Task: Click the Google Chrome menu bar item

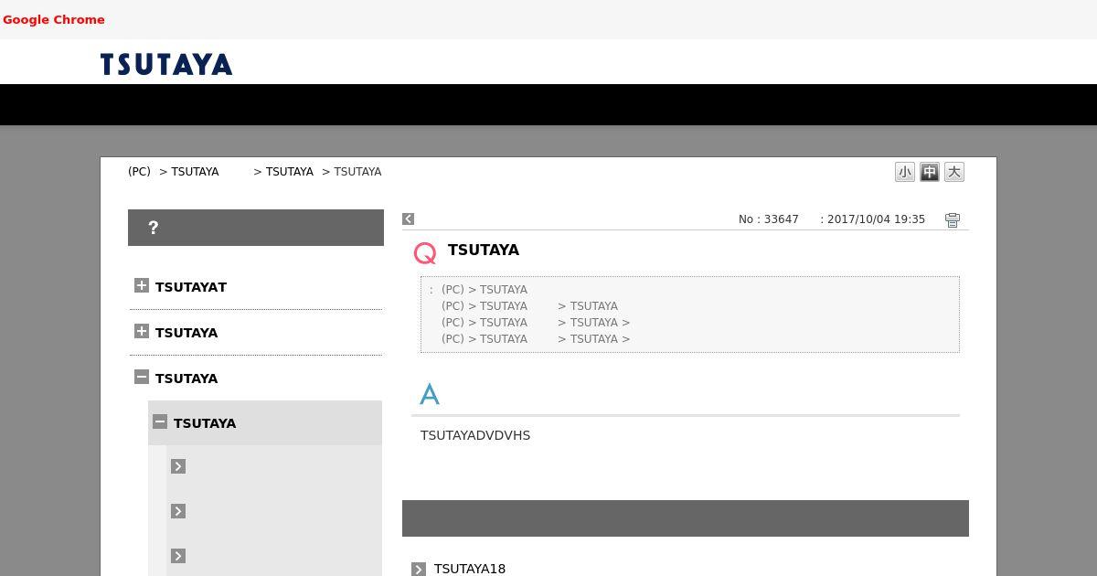Action: click(54, 19)
